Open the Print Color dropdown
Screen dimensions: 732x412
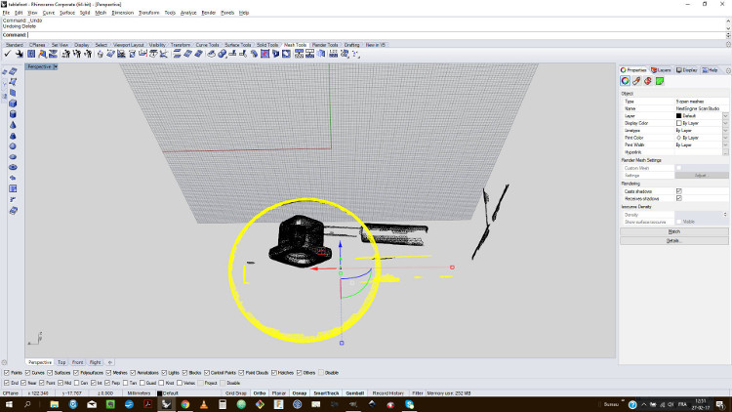pos(725,138)
